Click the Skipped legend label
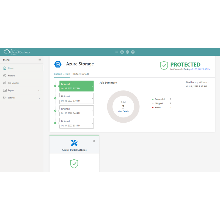220x220 pixels. (159, 103)
